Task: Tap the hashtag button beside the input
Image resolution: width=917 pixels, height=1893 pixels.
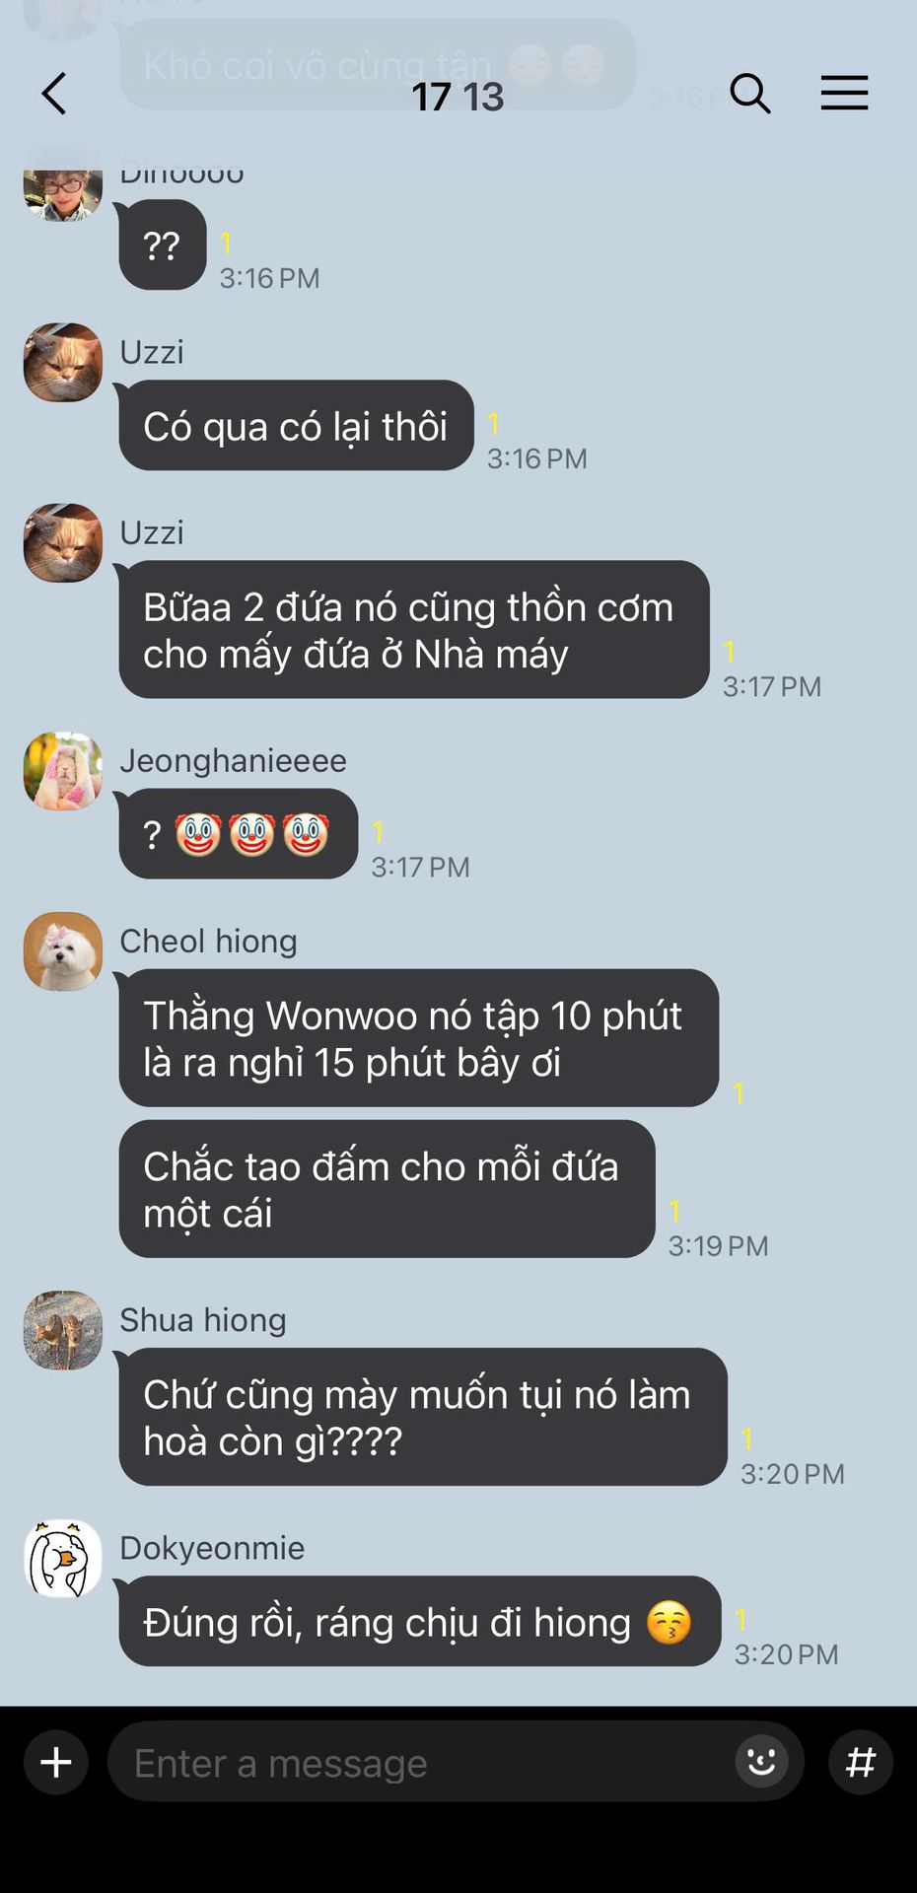Action: (861, 1762)
